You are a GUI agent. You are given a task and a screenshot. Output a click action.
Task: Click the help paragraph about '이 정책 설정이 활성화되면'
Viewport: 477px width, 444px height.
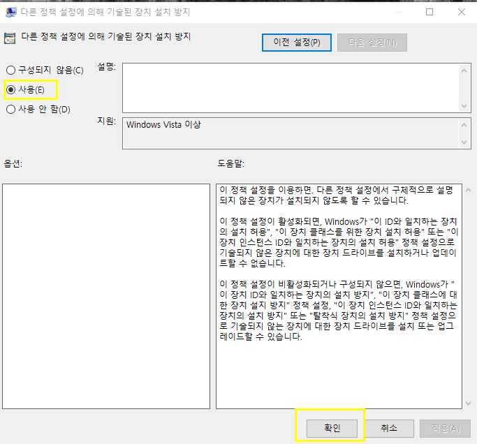click(339, 242)
